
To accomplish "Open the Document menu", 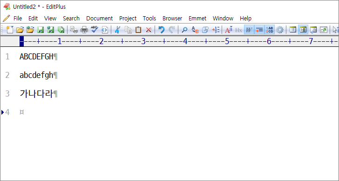I will [100, 19].
